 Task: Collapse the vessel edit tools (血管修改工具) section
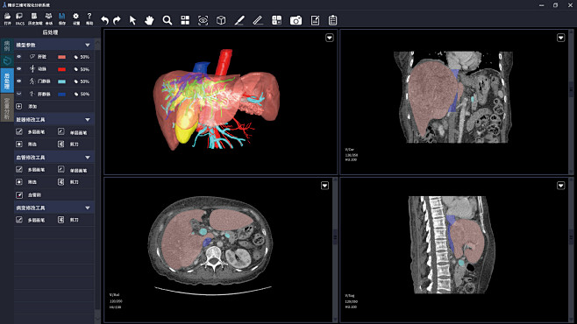click(88, 158)
